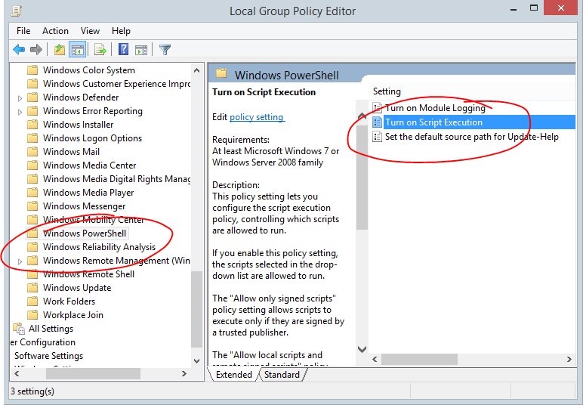583x405 pixels.
Task: Click the Windows Color System folder icon
Action: (32, 70)
